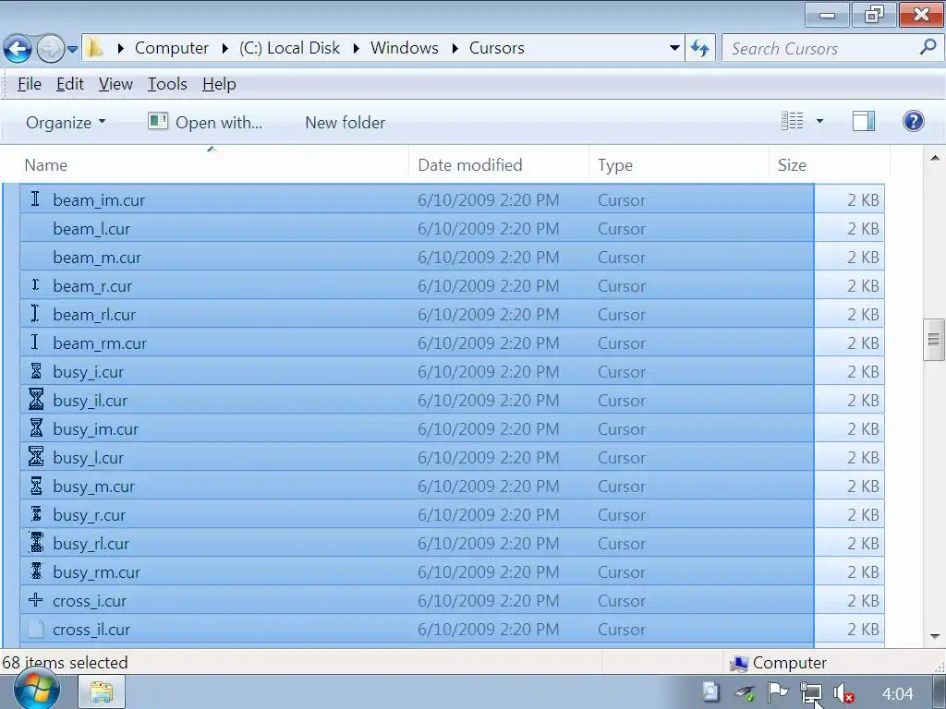Go back with the Back arrow button
Viewport: 946px width, 709px height.
[x=18, y=48]
